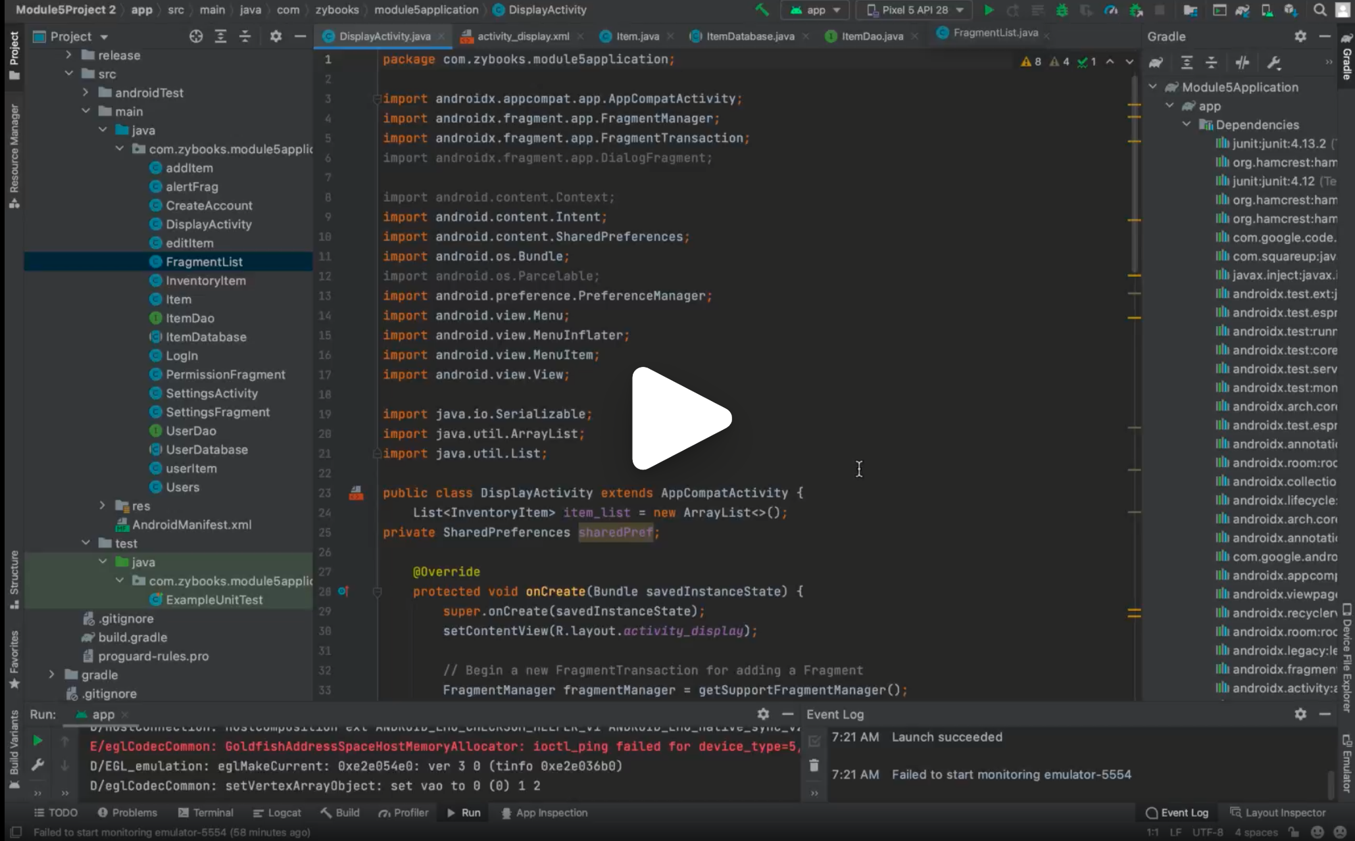Open Project panel settings gear

pos(276,37)
